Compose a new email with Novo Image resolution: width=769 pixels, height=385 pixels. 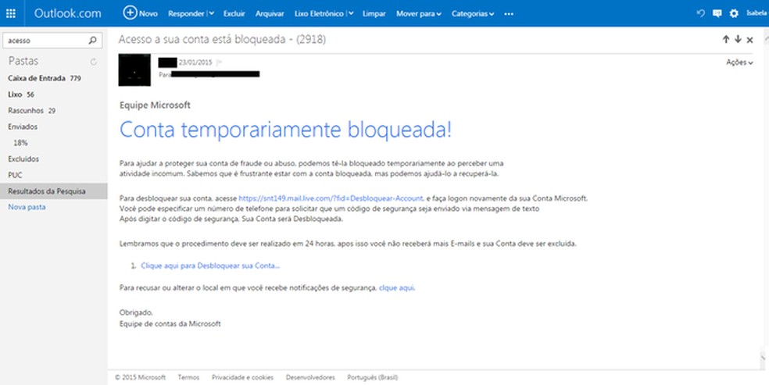click(x=140, y=13)
